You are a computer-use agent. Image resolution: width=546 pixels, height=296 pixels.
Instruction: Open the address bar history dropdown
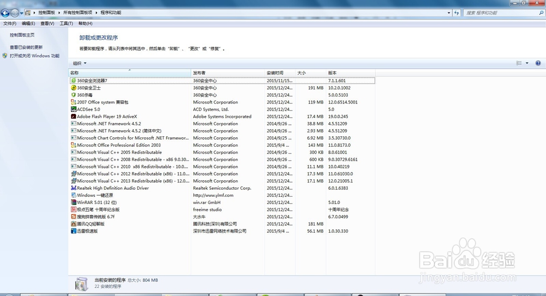(x=448, y=13)
